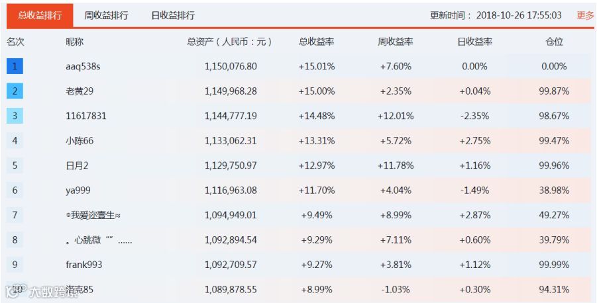The height and width of the screenshot is (303, 597).
Task: Switch to the 周收益排行 tab
Action: pyautogui.click(x=107, y=15)
